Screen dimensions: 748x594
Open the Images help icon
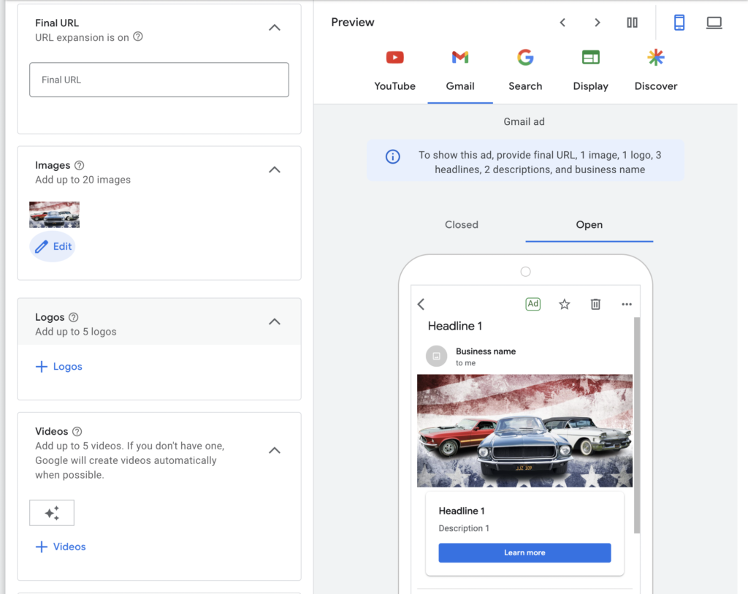[x=79, y=165]
